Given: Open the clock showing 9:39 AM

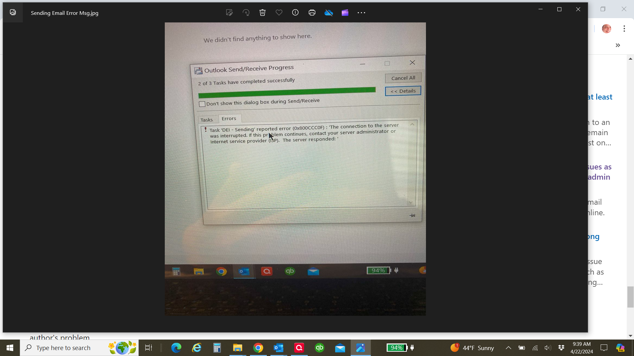Looking at the screenshot, I should (582, 348).
